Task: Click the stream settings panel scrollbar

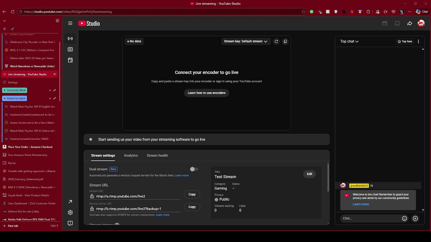Action: pyautogui.click(x=328, y=177)
